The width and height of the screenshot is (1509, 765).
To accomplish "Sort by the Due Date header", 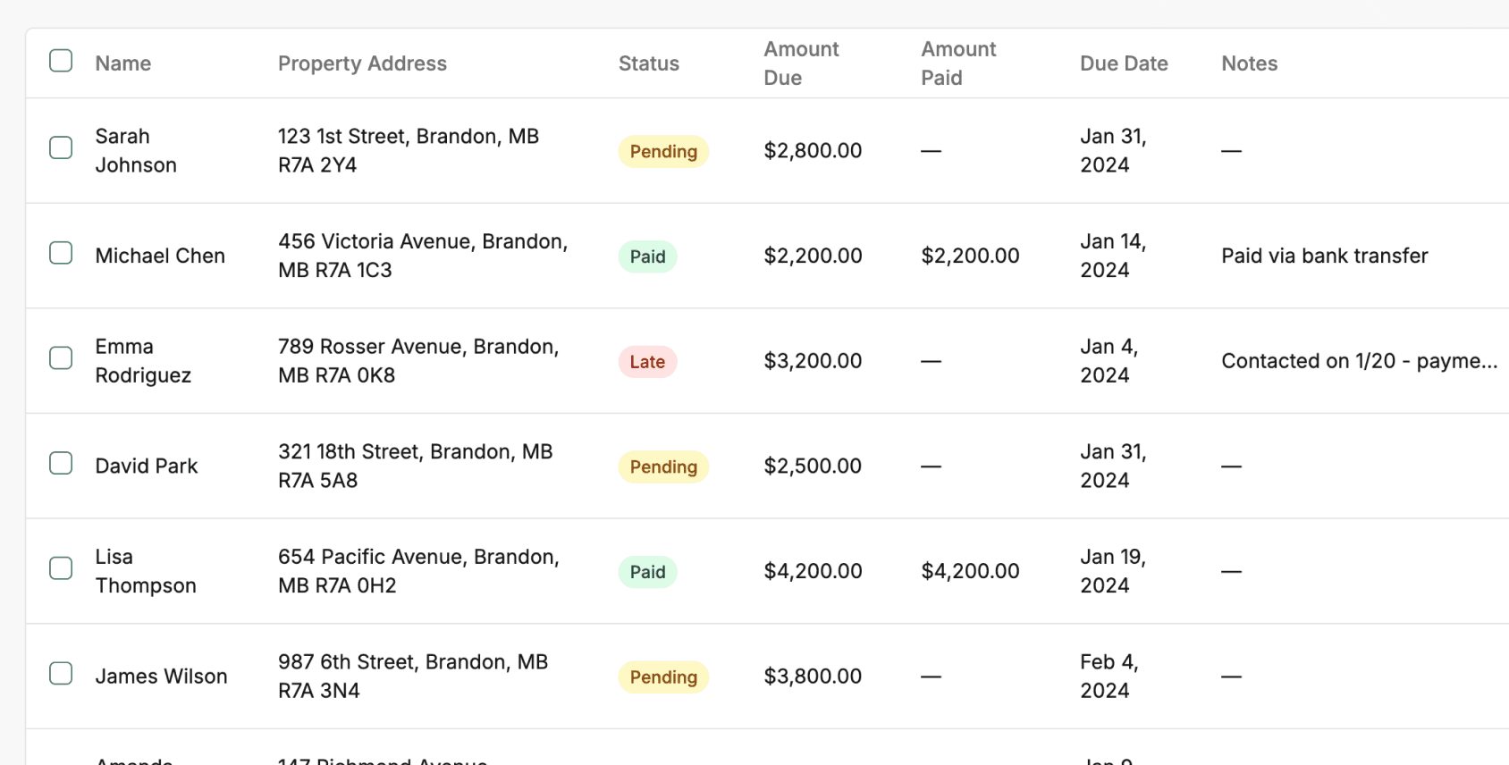I will click(x=1124, y=63).
